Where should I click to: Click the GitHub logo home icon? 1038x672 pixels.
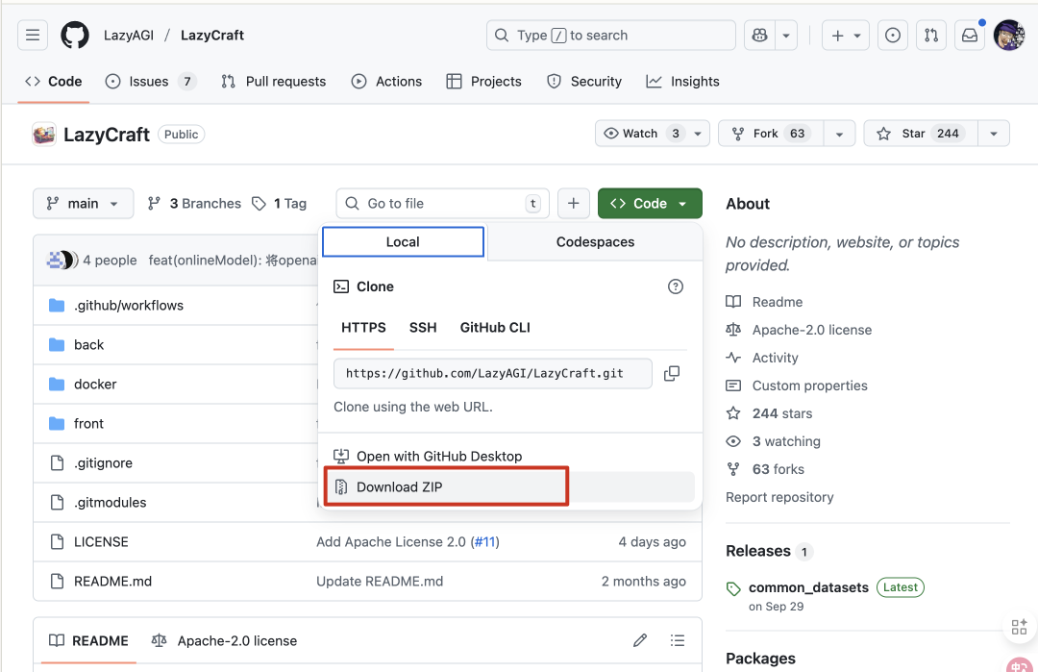75,36
